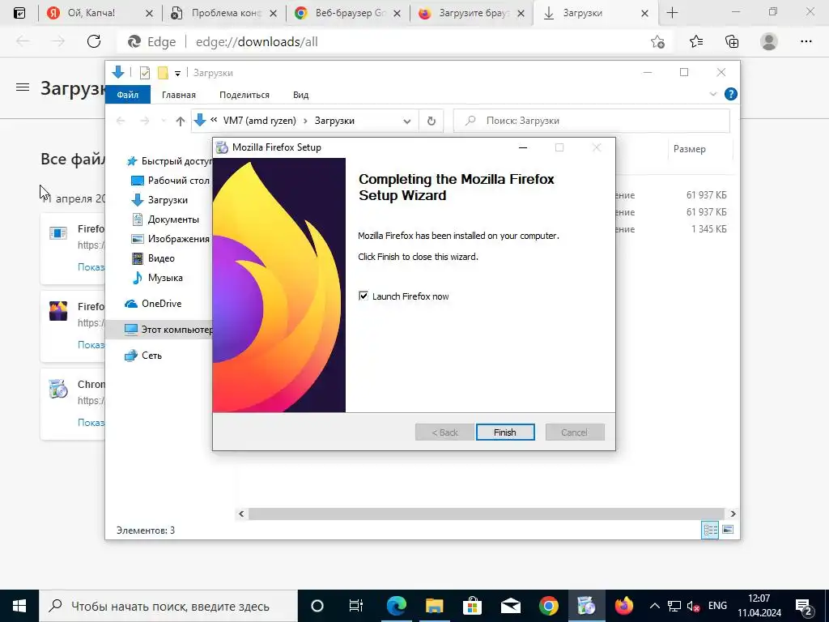The width and height of the screenshot is (829, 622).
Task: Select Документы in navigation pane
Action: click(164, 219)
